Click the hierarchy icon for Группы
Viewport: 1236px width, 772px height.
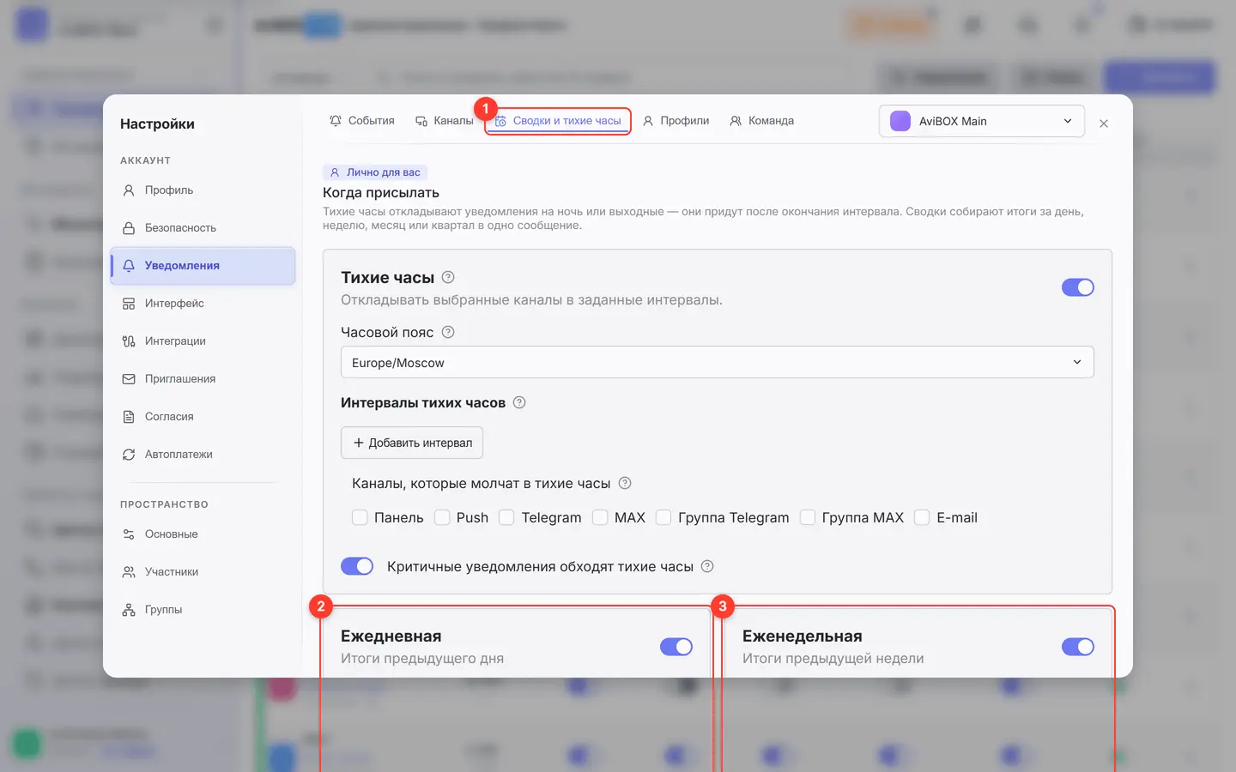pos(129,610)
